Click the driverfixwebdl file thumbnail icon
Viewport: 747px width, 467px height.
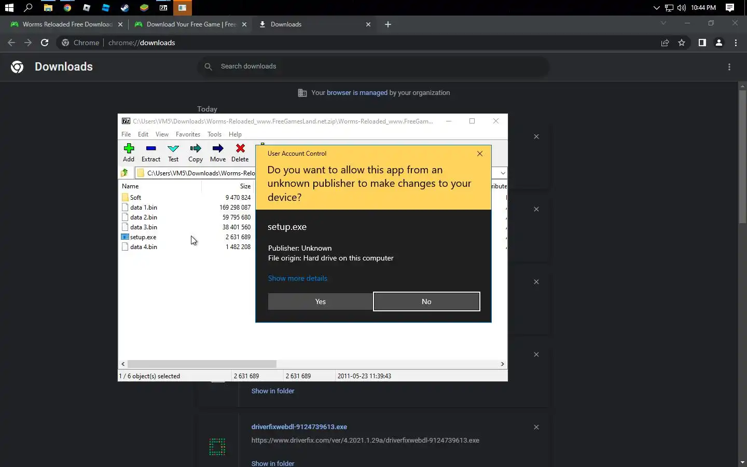[217, 446]
